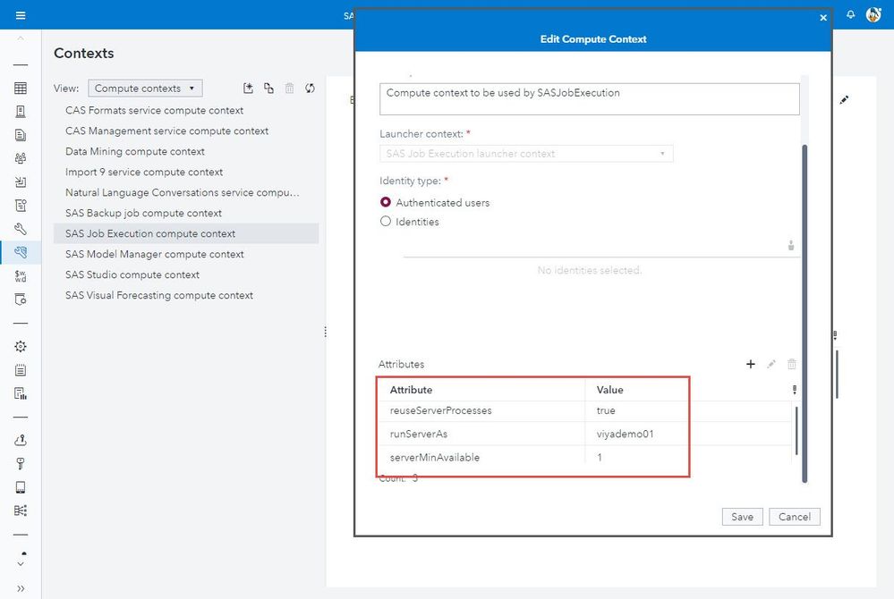
Task: Open the Data table grid page in sidebar
Action: tap(21, 88)
